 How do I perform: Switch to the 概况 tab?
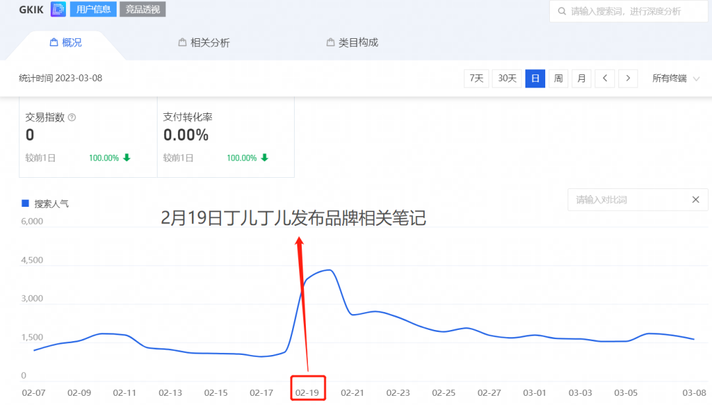point(66,43)
